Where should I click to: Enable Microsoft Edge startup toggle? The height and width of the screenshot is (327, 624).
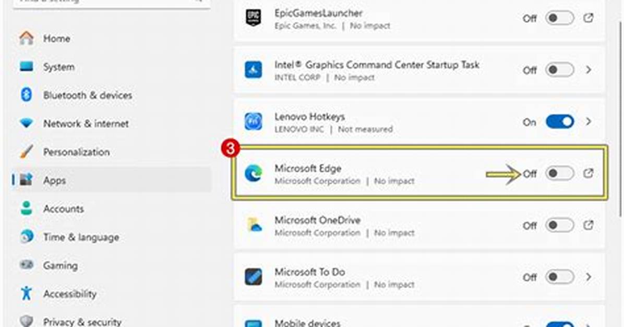point(559,173)
